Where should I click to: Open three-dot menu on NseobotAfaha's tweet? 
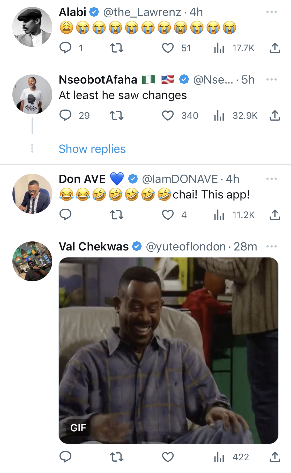tap(272, 79)
